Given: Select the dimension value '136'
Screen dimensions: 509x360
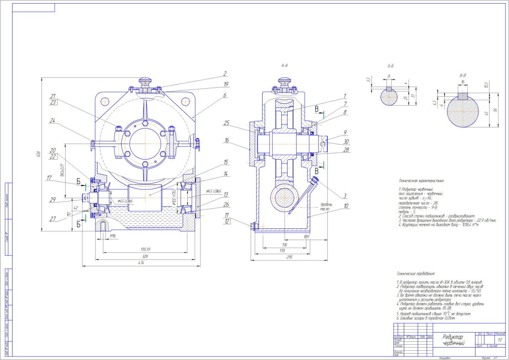Looking at the screenshot, I should (x=285, y=245).
